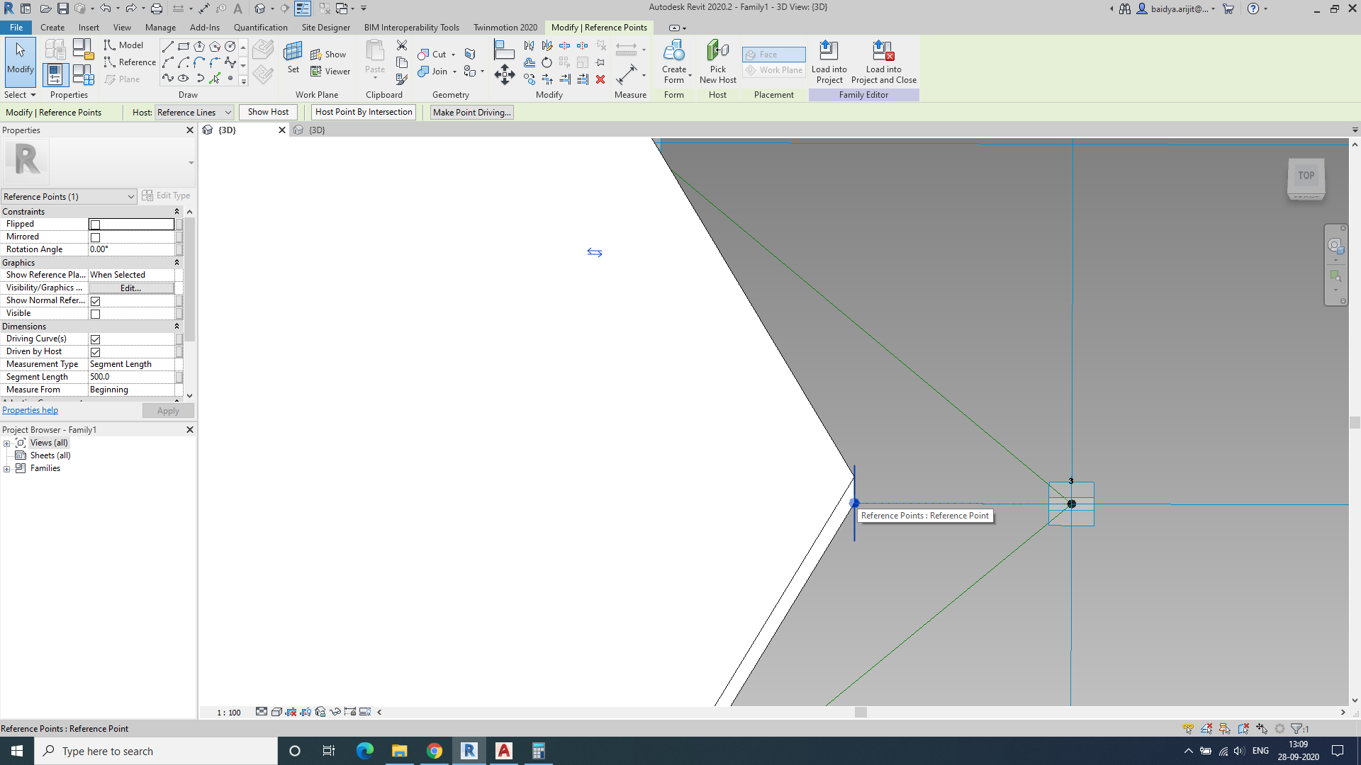Select the Set work plane tool
Screen dimensions: 1361x765
pyautogui.click(x=293, y=60)
